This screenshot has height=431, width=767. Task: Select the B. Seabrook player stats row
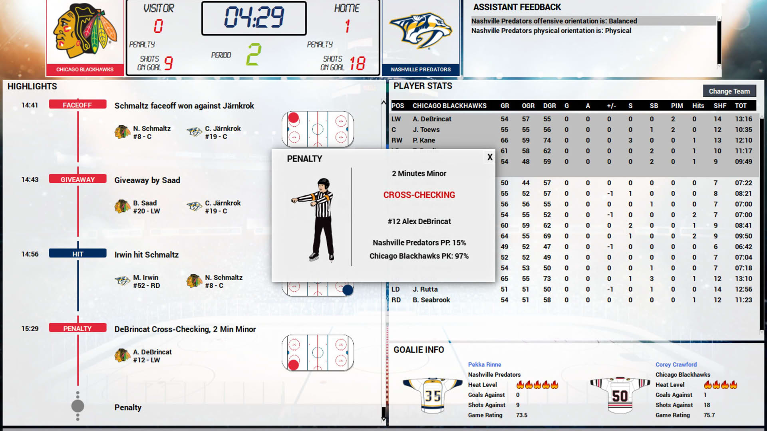(574, 300)
